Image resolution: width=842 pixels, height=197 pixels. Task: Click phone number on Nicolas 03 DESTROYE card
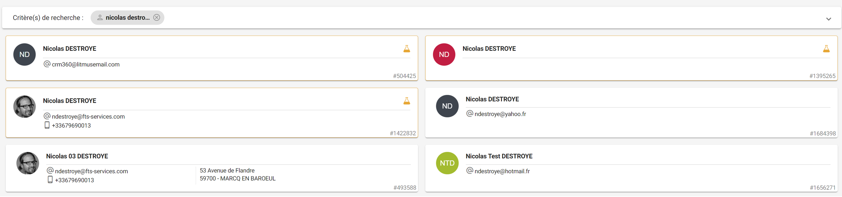tap(74, 180)
